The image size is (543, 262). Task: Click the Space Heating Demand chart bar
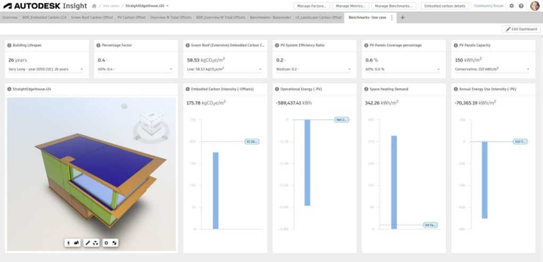(x=394, y=182)
